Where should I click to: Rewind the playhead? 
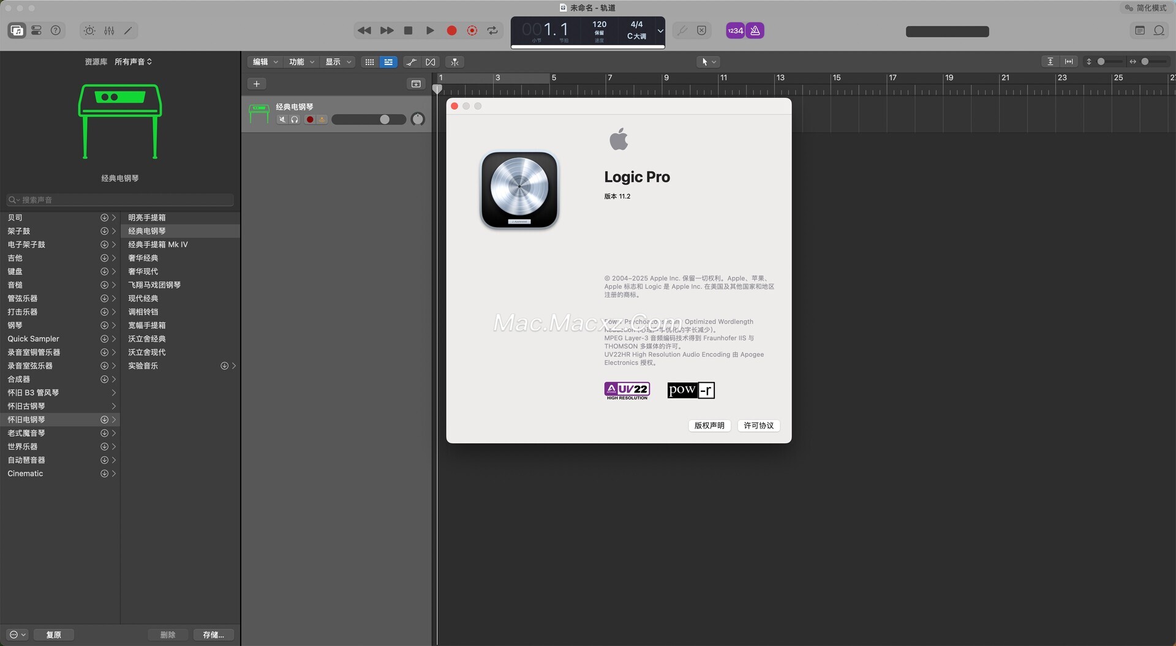[364, 31]
